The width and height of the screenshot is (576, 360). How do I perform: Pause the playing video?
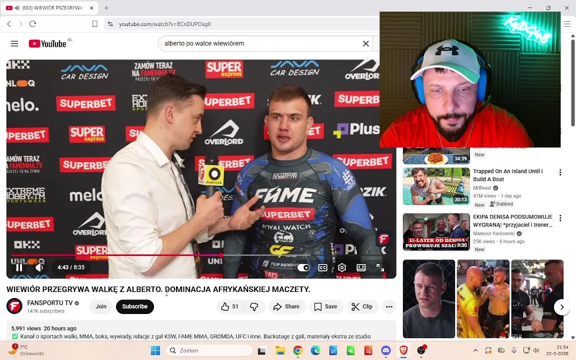click(x=19, y=267)
